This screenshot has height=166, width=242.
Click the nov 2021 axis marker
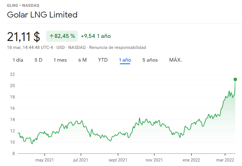pyautogui.click(x=154, y=160)
